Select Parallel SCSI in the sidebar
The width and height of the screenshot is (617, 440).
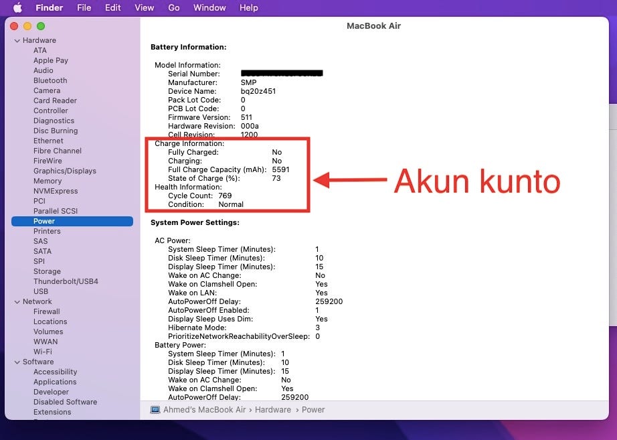coord(56,211)
